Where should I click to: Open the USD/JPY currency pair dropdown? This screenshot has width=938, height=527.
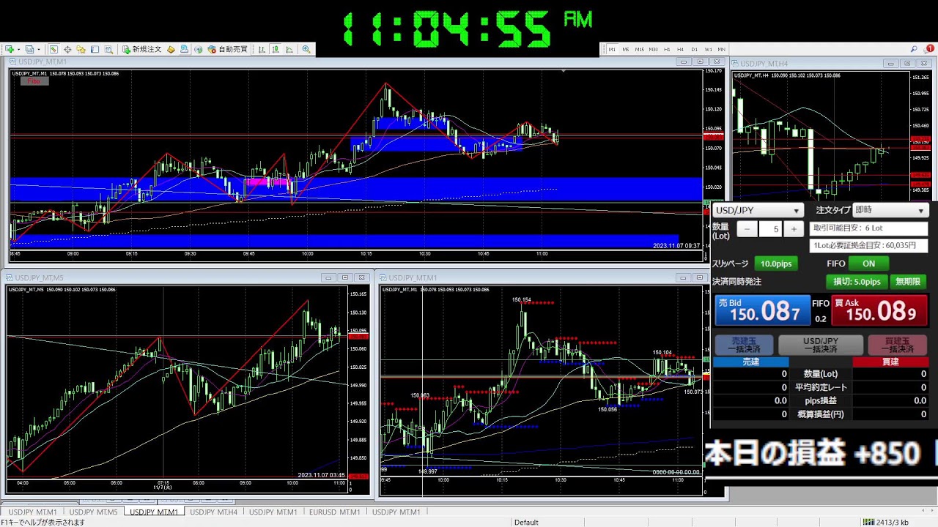(757, 211)
